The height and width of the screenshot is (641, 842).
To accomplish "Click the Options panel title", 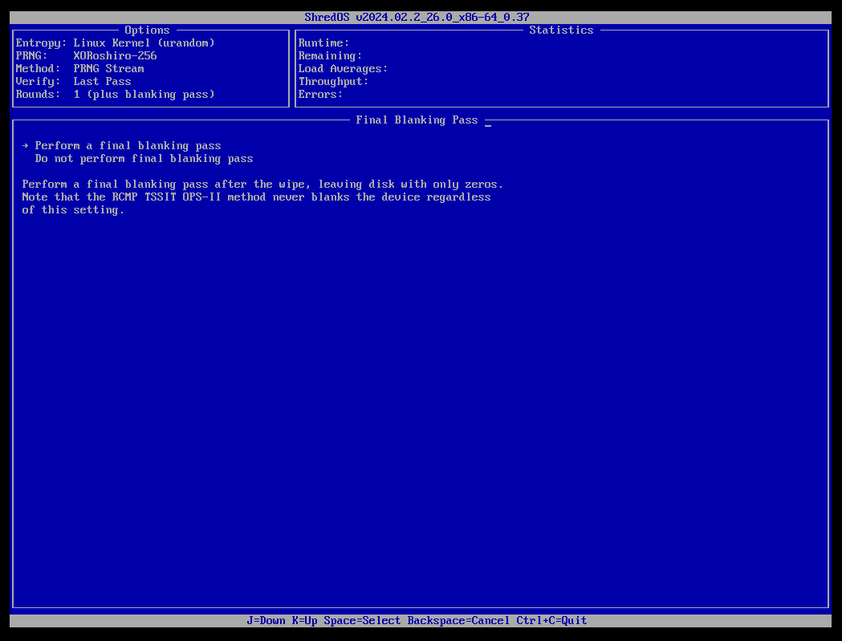I will [147, 30].
